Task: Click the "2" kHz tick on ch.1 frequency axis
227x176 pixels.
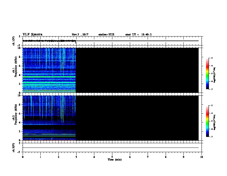Action: [x=20, y=84]
